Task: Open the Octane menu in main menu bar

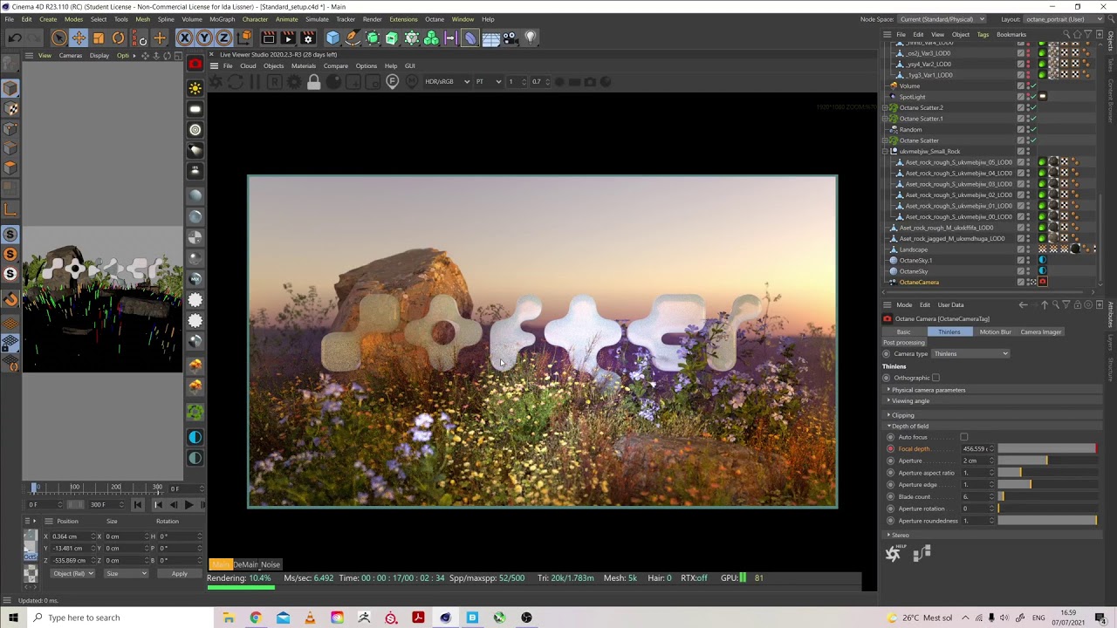Action: point(435,19)
